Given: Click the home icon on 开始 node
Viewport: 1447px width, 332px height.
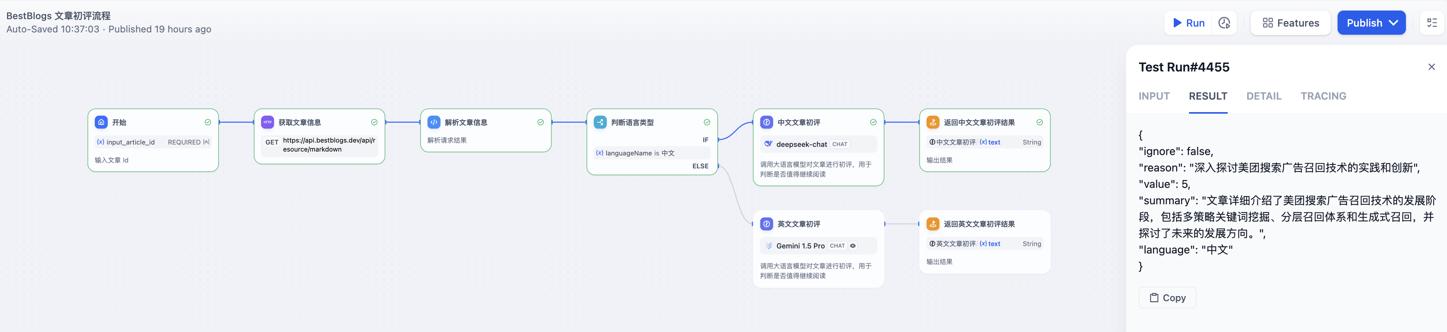Looking at the screenshot, I should (x=101, y=122).
